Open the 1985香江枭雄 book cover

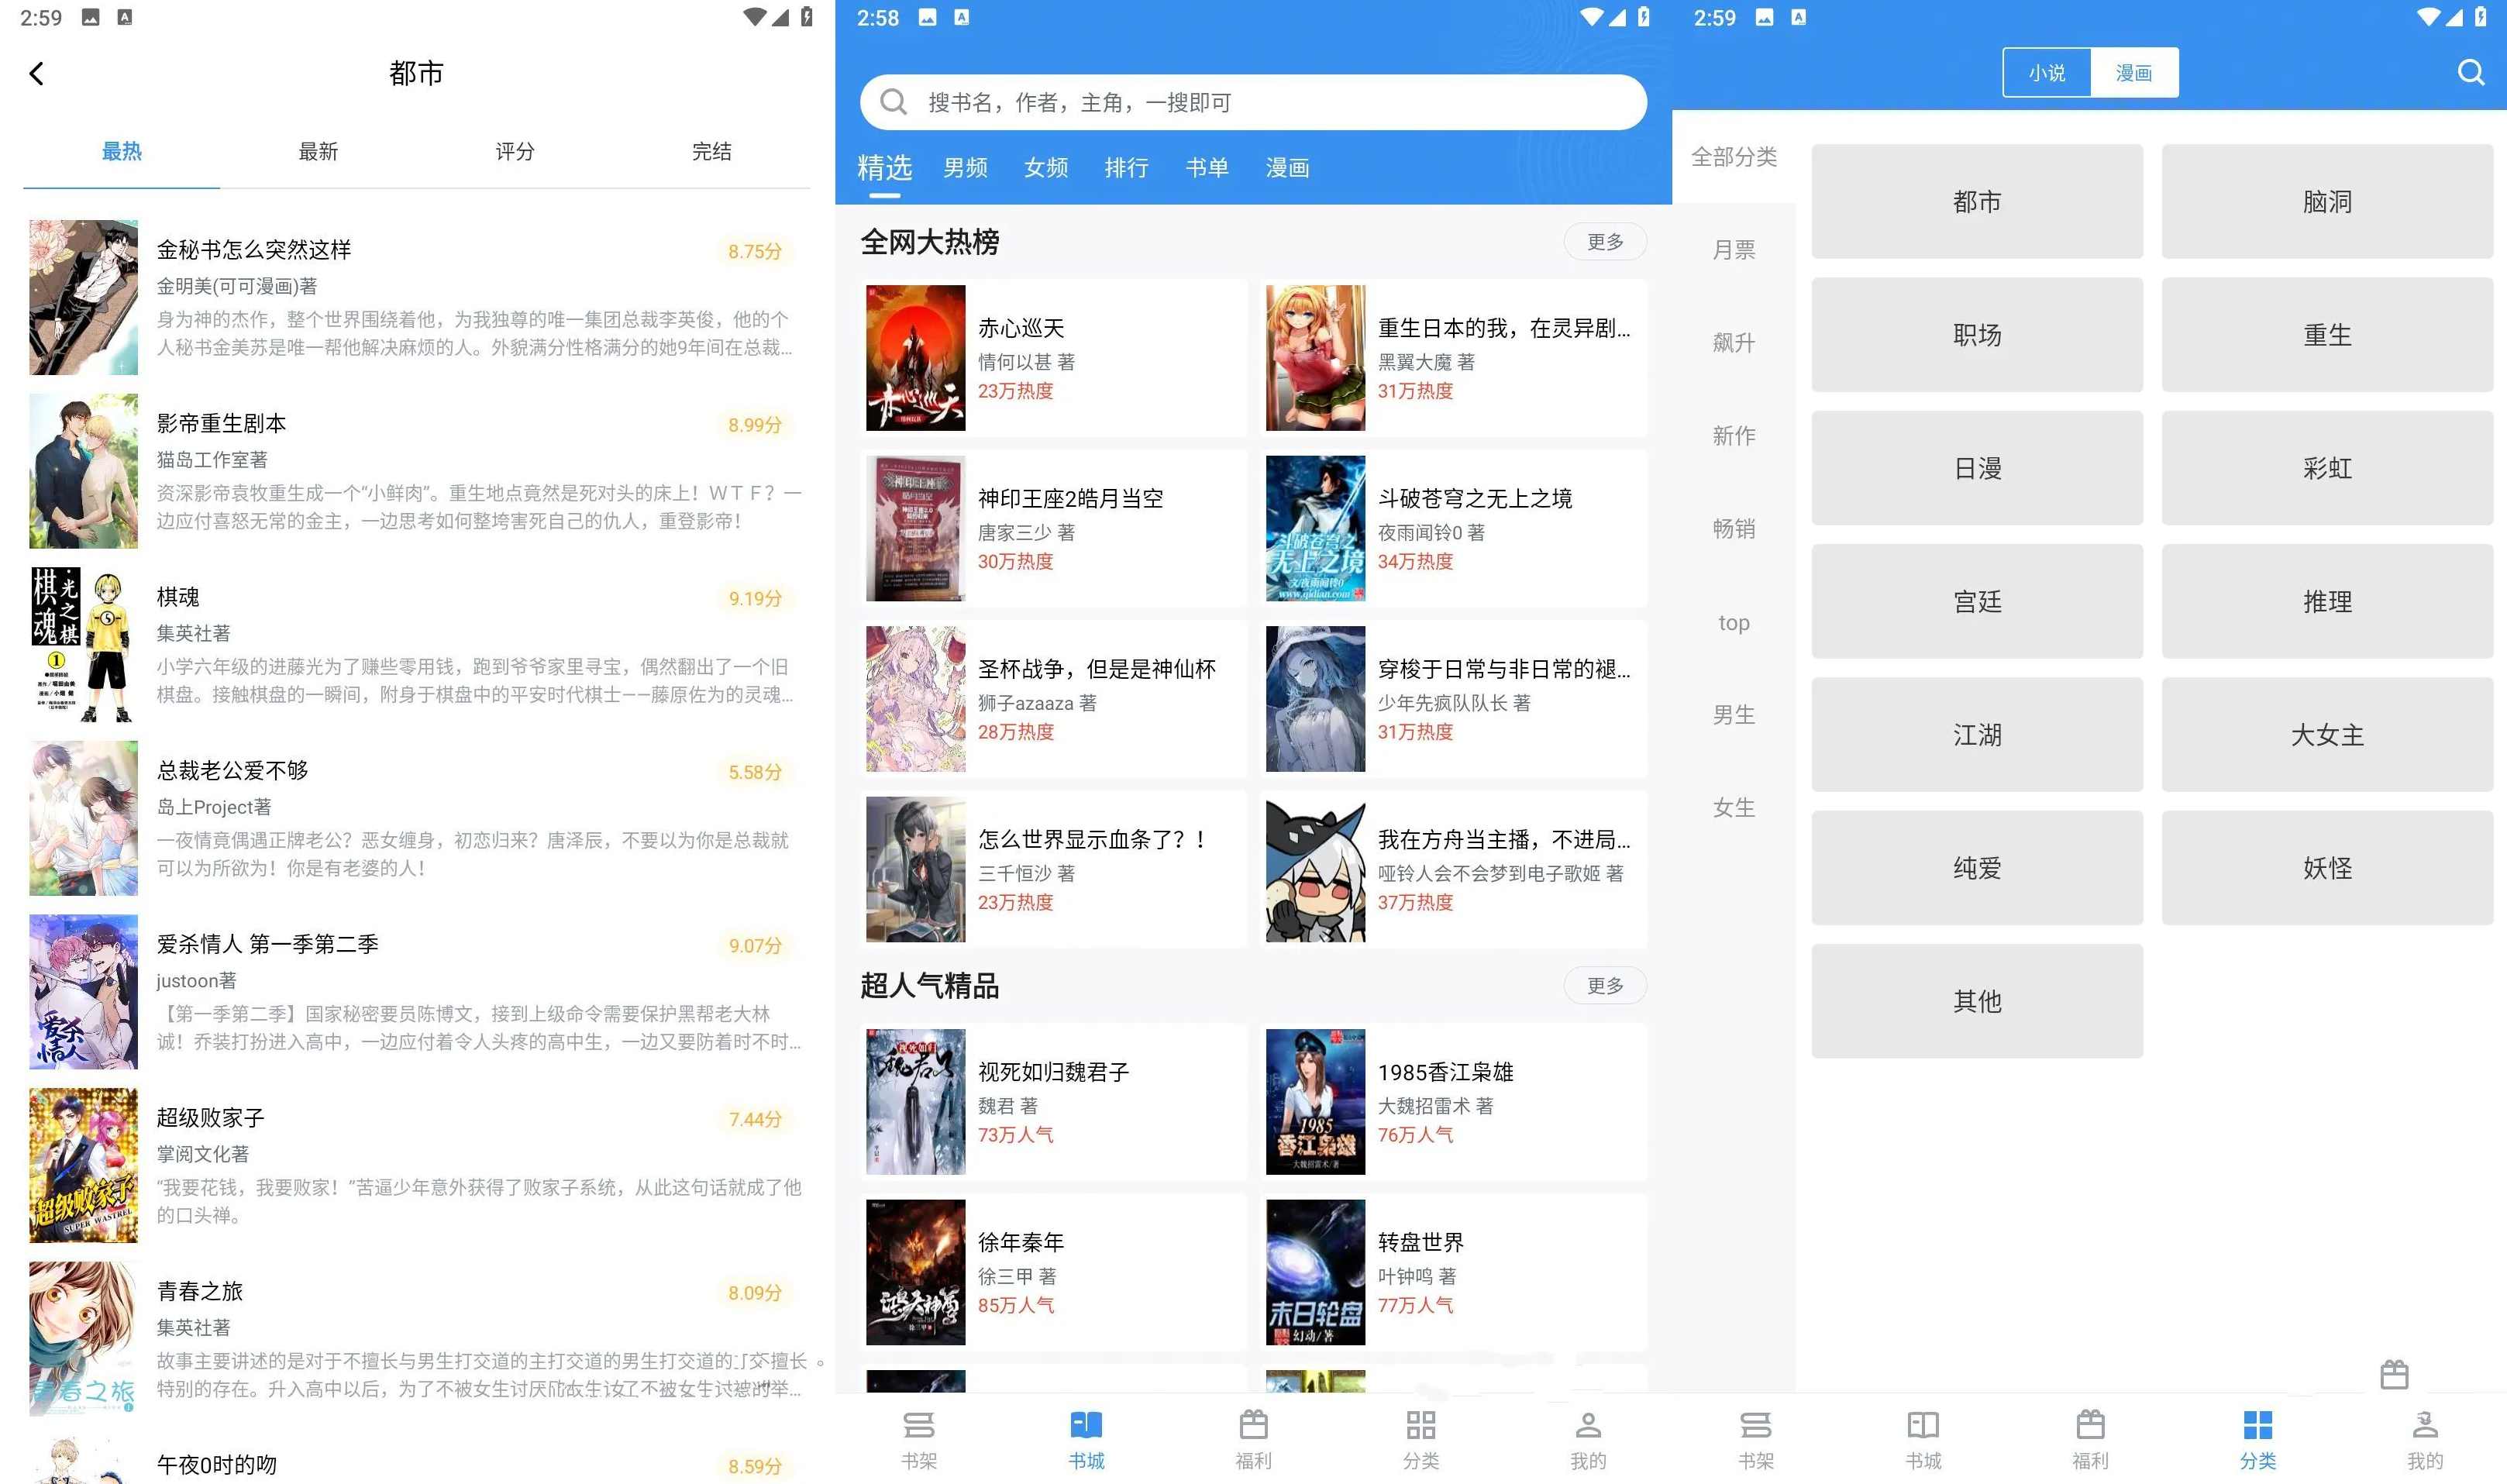1315,1101
